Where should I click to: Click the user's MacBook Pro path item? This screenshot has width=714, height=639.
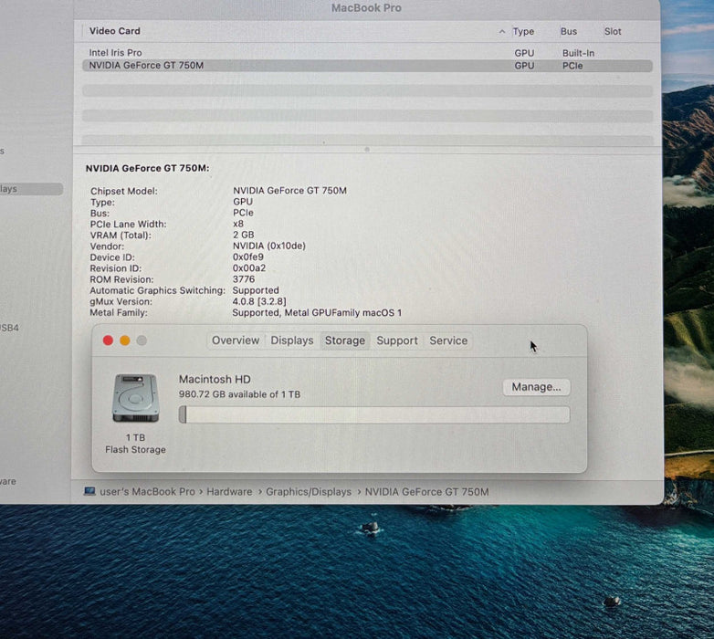(147, 491)
